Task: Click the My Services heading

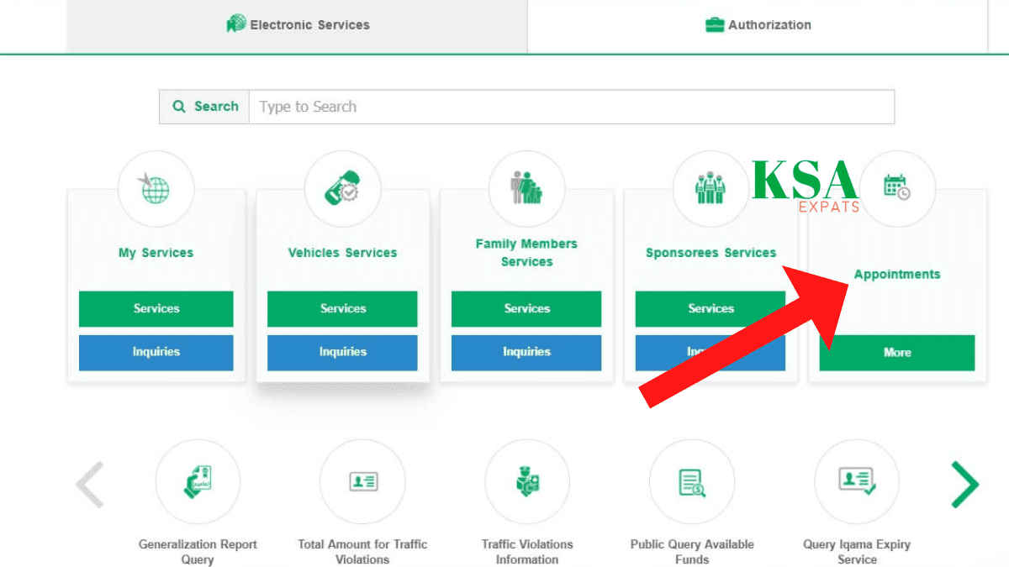Action: coord(156,253)
